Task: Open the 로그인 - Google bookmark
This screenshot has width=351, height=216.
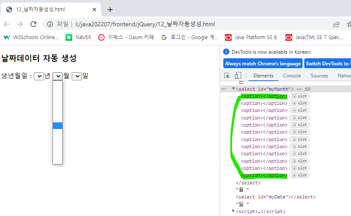Action: coord(190,37)
